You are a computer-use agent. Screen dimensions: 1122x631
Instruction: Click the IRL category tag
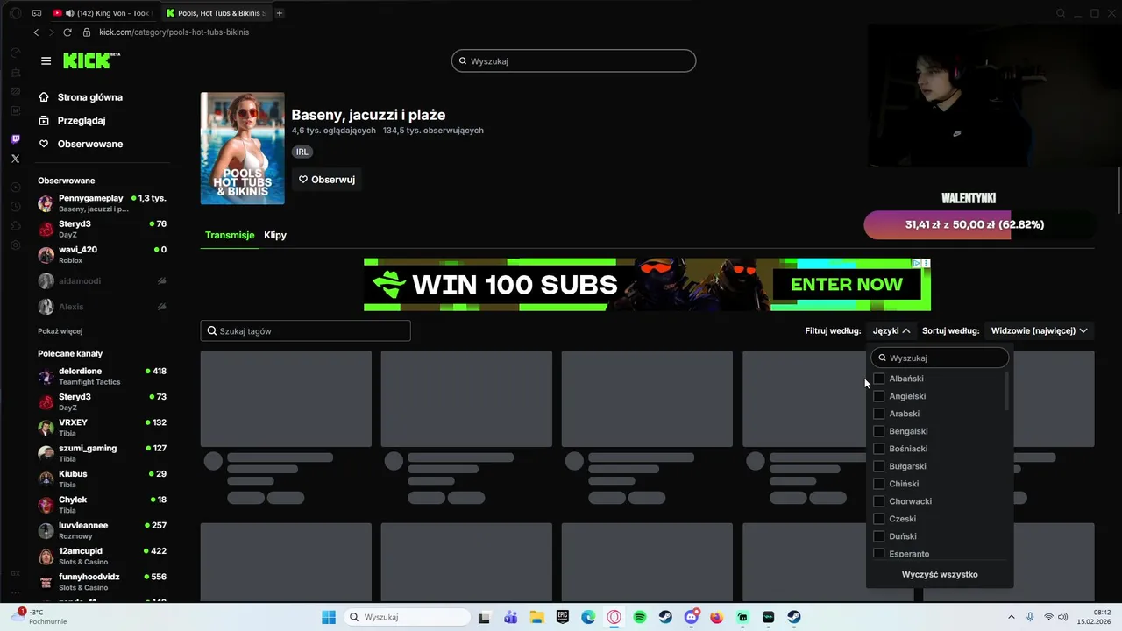302,152
